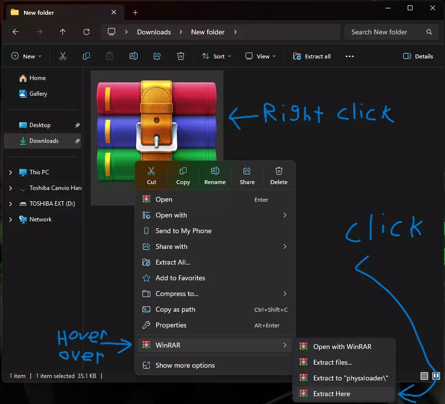
Task: Open Gallery in the sidebar
Action: pyautogui.click(x=43, y=94)
